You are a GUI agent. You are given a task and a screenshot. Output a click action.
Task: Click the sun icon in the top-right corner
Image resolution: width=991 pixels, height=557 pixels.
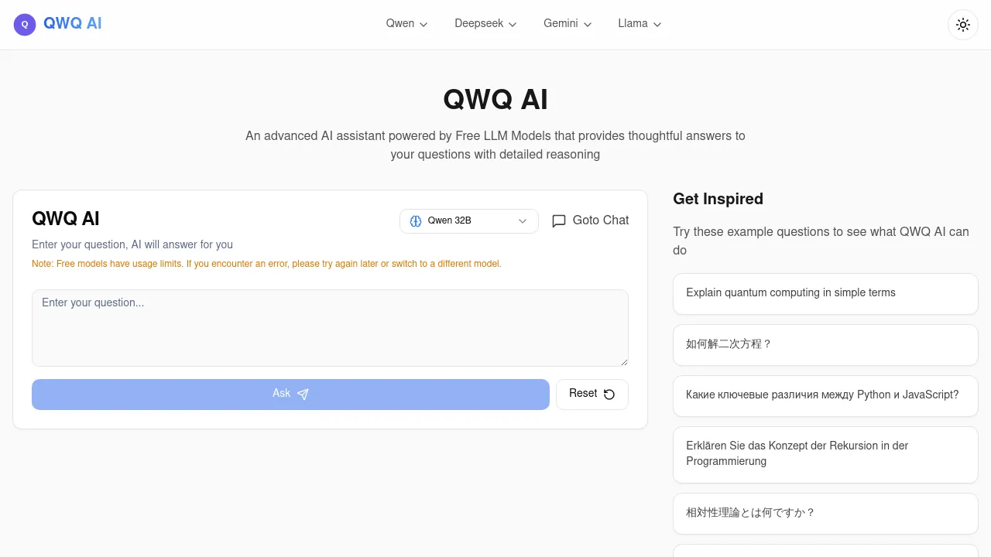point(962,24)
